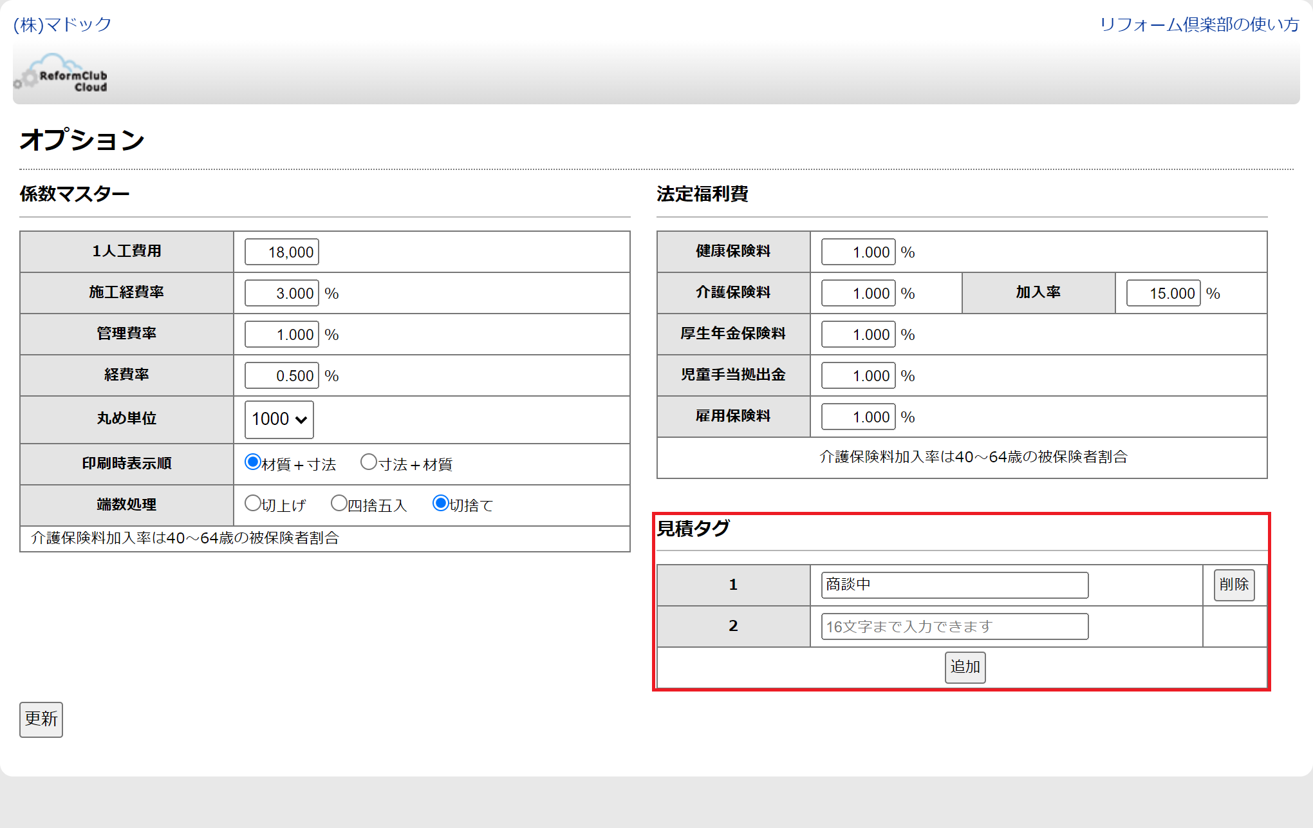Image resolution: width=1313 pixels, height=828 pixels.
Task: Choose 切上げ rounding option
Action: pos(252,503)
